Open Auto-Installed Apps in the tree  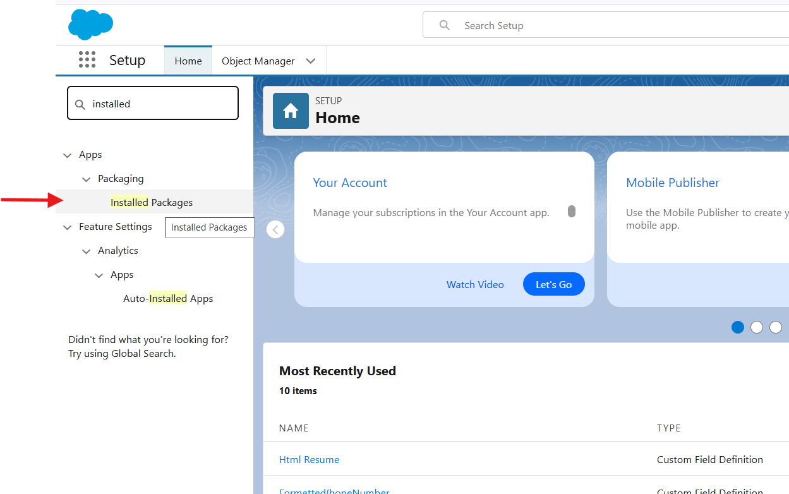[168, 298]
